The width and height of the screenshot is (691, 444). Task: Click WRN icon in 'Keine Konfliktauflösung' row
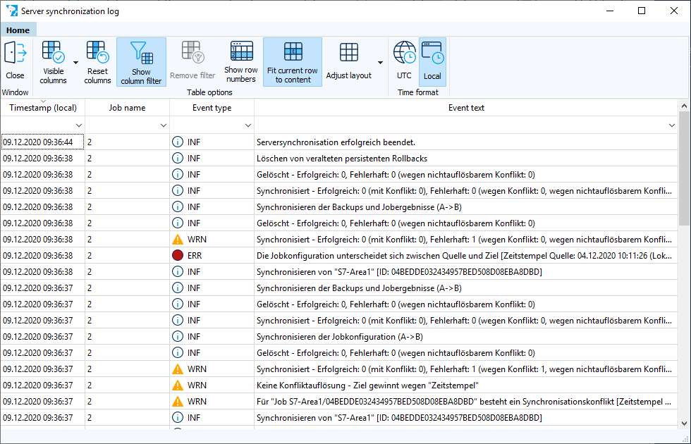178,386
